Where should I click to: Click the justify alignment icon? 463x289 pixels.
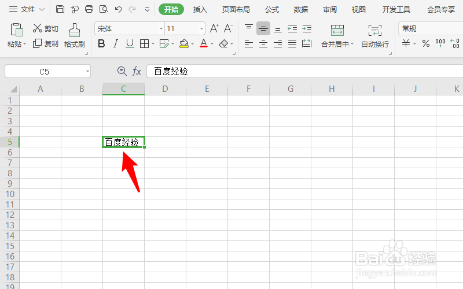coord(292,44)
